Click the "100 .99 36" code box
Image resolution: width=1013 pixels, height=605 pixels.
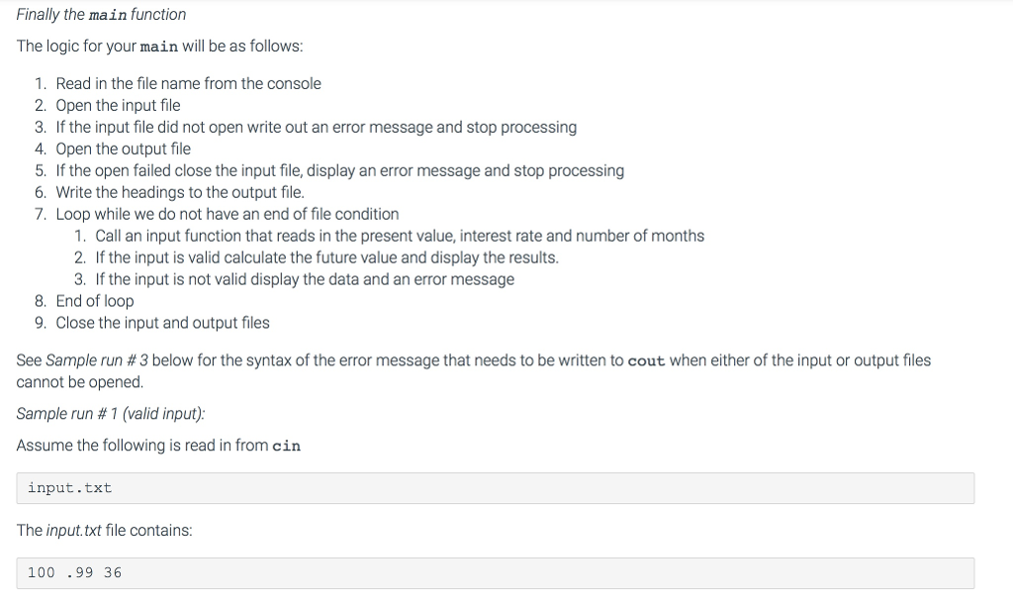pyautogui.click(x=495, y=573)
